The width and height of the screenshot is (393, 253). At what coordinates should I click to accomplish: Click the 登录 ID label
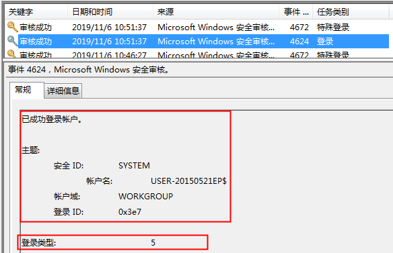tap(69, 212)
